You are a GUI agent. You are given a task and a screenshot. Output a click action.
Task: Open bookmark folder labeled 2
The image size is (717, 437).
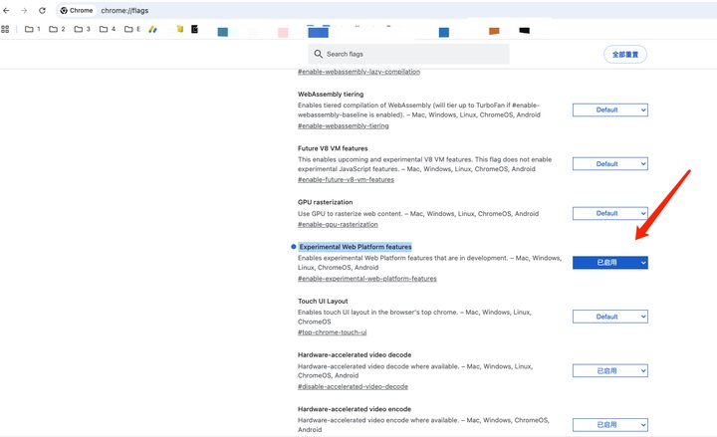[x=58, y=30]
